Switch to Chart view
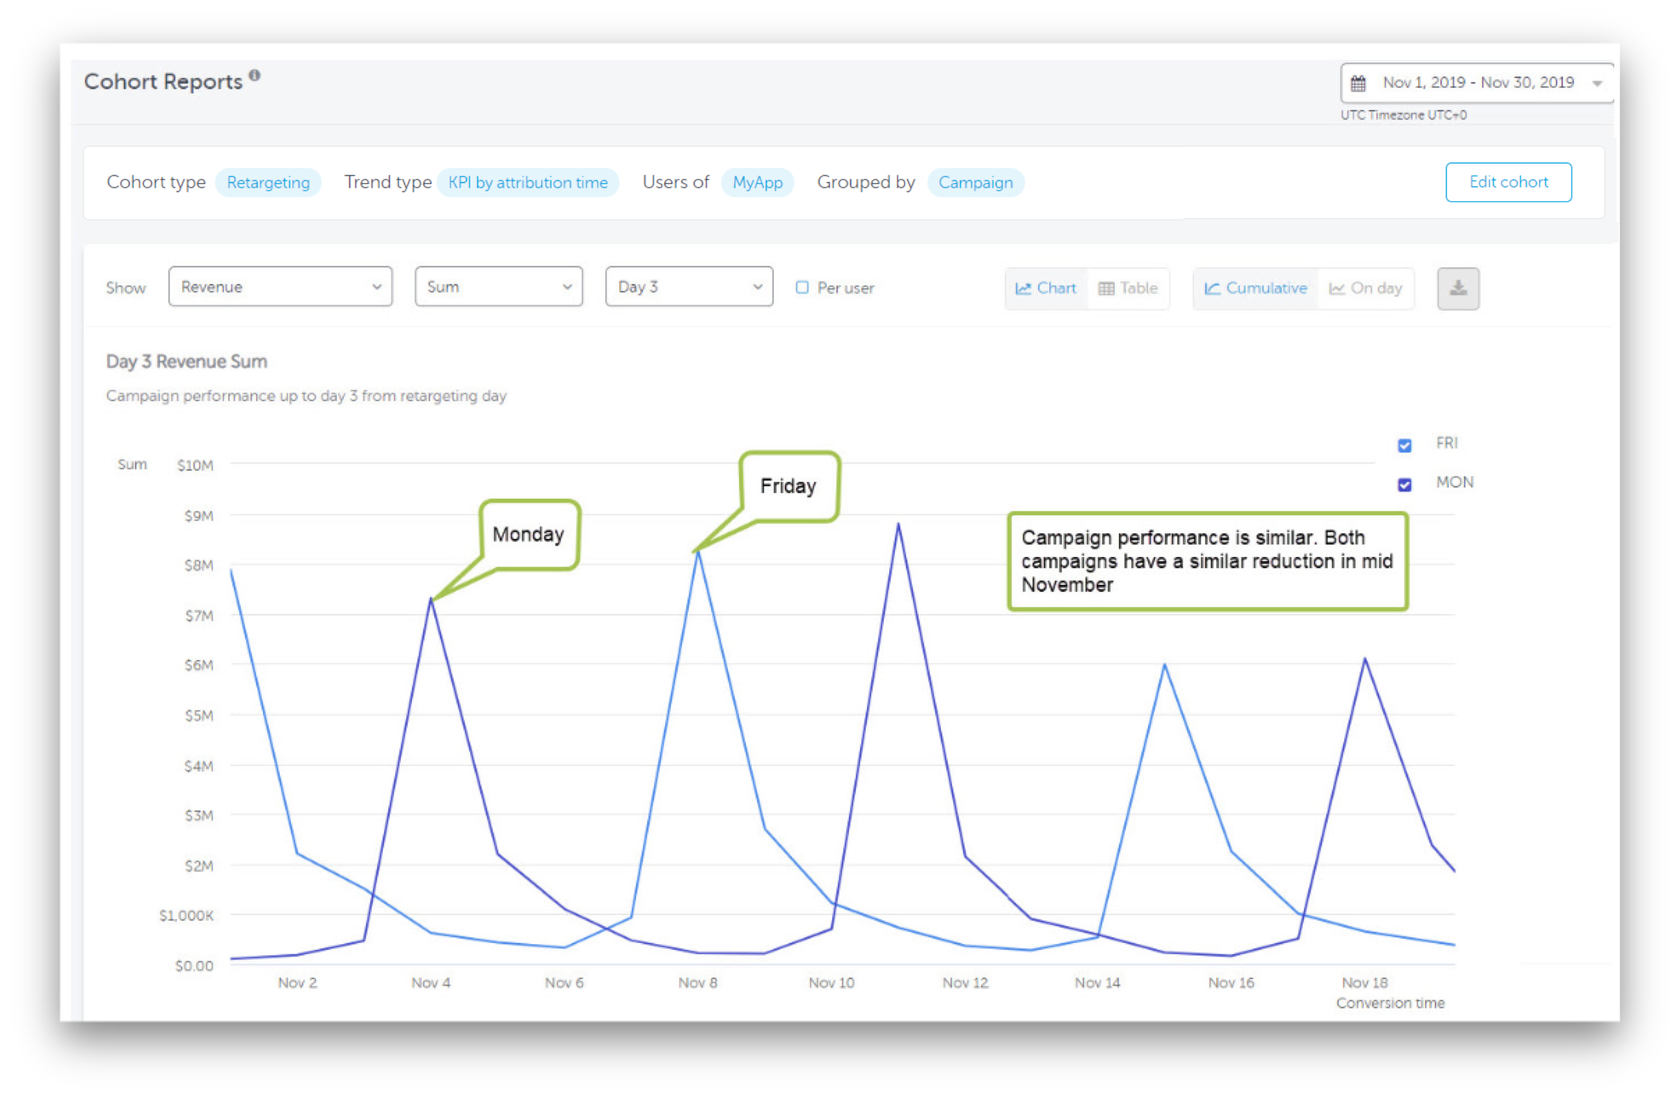This screenshot has width=1670, height=1096. coord(1046,288)
